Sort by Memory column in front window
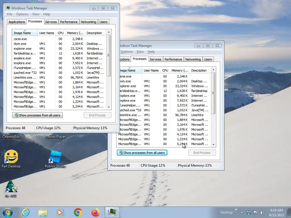The image size is (291, 218). click(180, 70)
